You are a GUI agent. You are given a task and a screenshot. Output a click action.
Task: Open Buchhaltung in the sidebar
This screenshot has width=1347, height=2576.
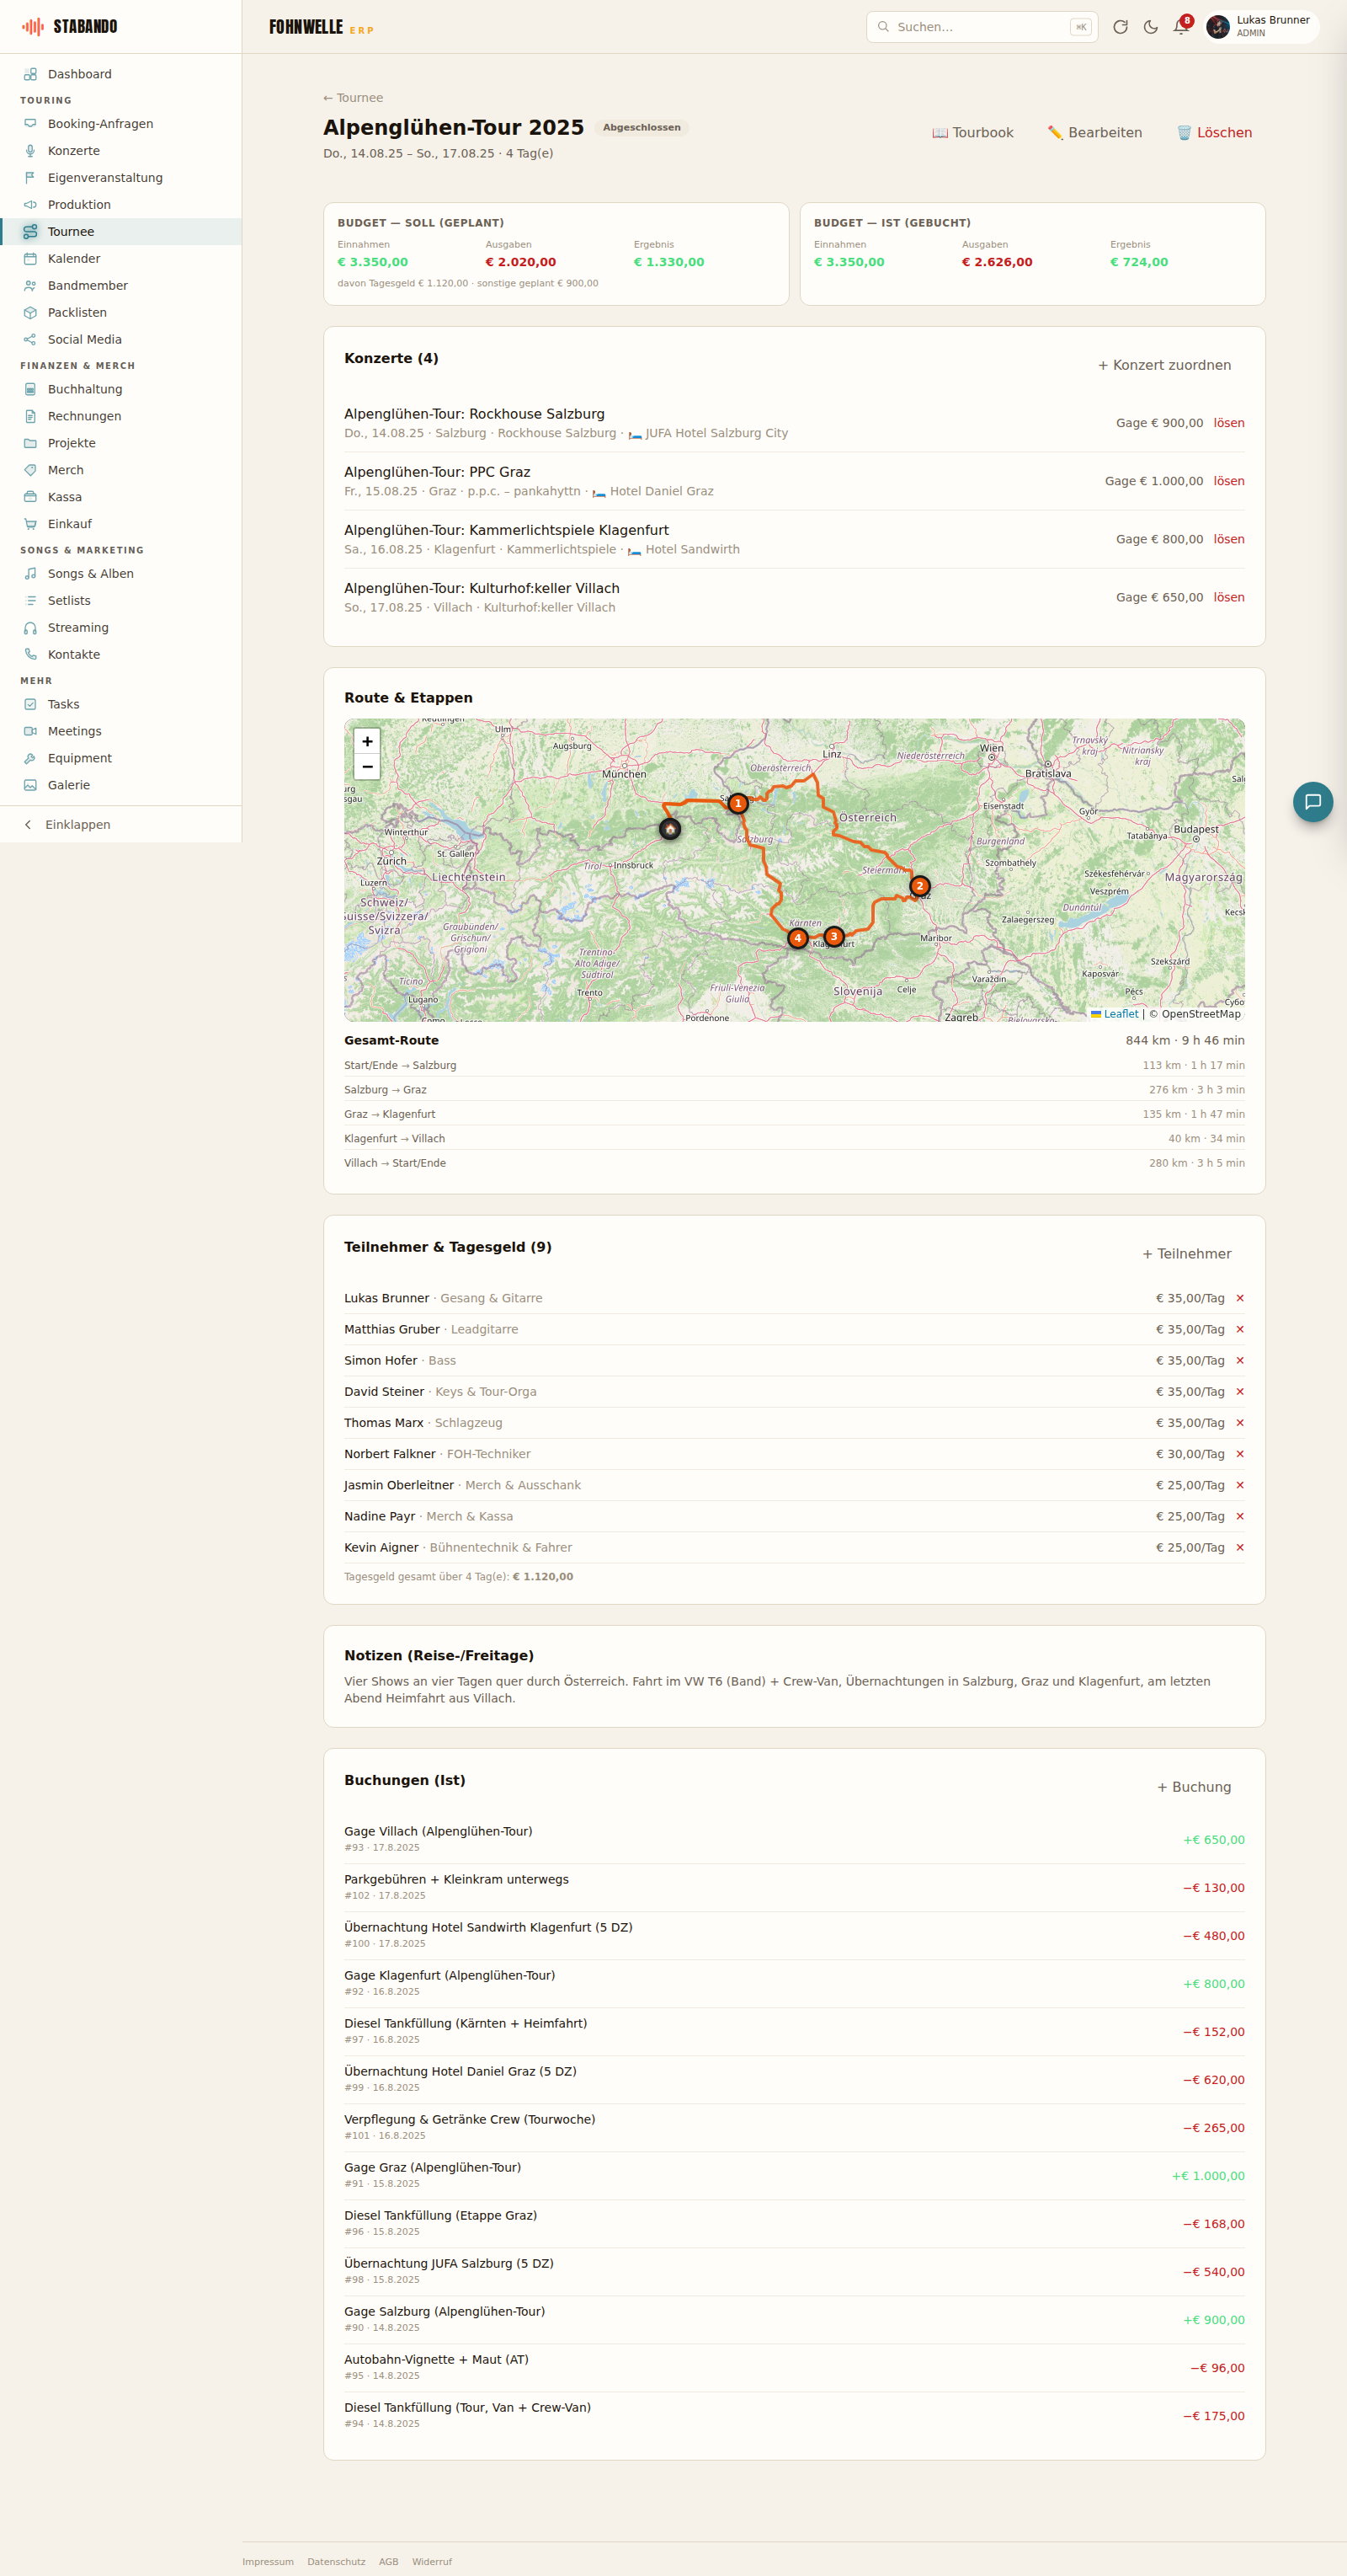point(121,389)
